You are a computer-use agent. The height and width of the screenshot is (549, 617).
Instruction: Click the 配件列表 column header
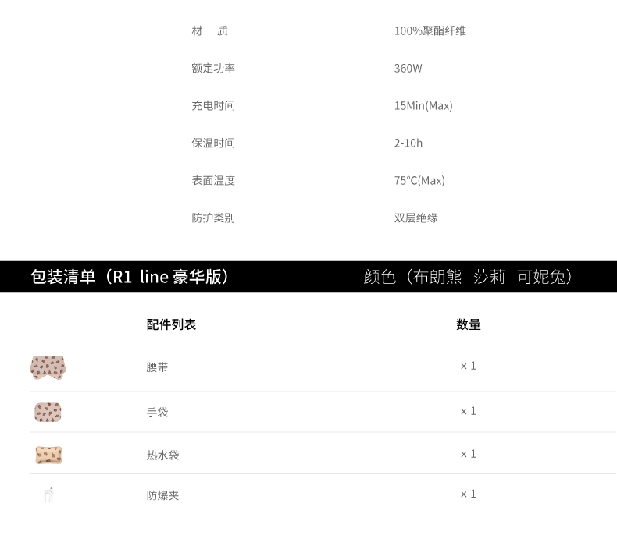point(171,325)
